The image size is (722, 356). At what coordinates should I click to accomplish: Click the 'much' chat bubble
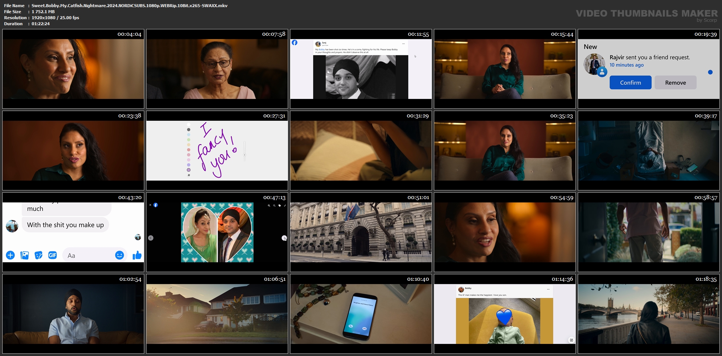(66, 208)
